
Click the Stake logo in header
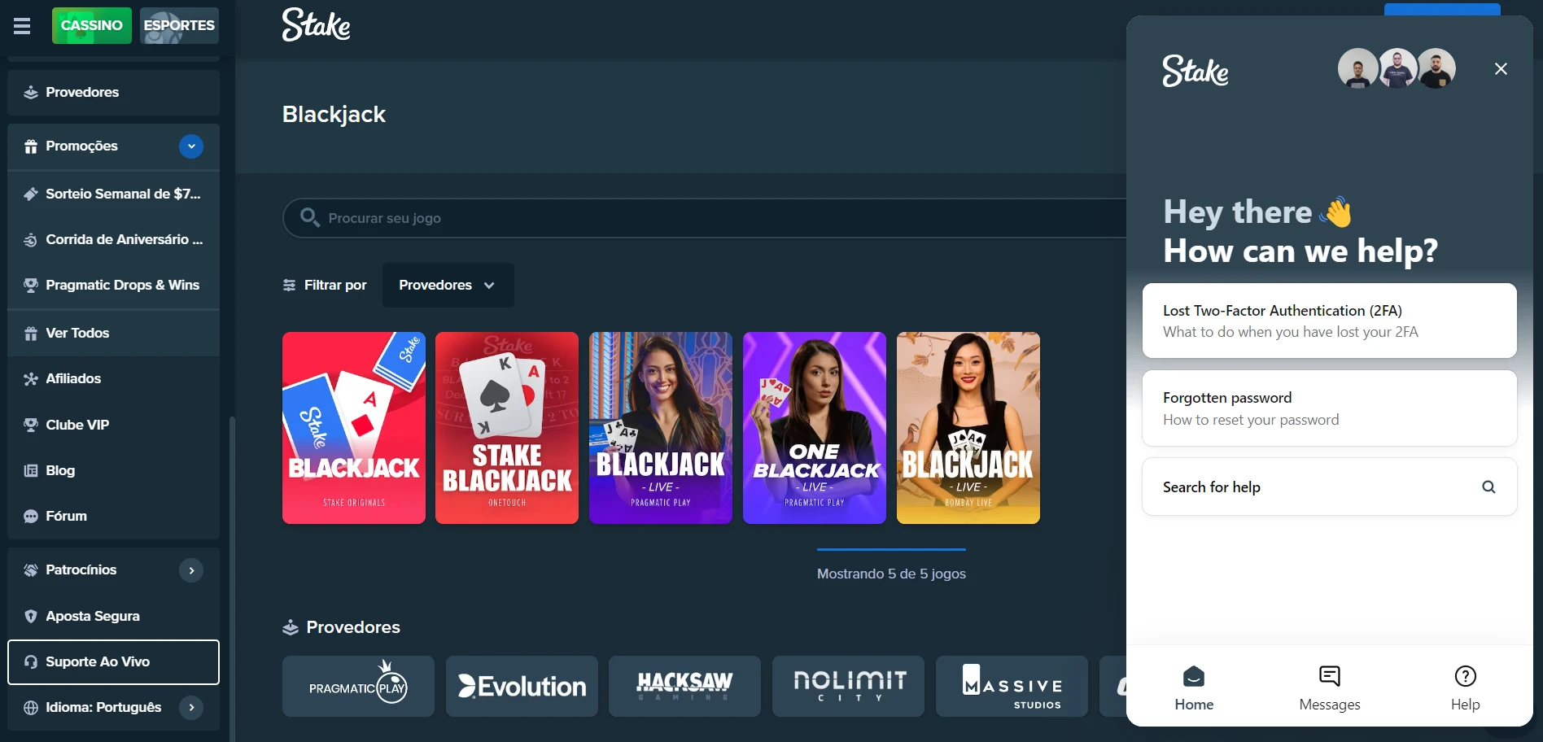pos(316,25)
